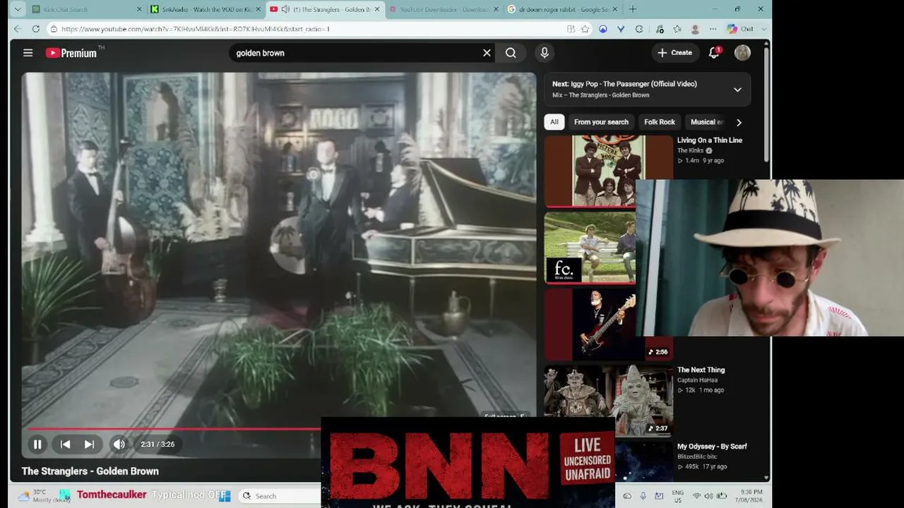Seek along the red video progress bar
The height and width of the screenshot is (508, 904).
[174, 428]
